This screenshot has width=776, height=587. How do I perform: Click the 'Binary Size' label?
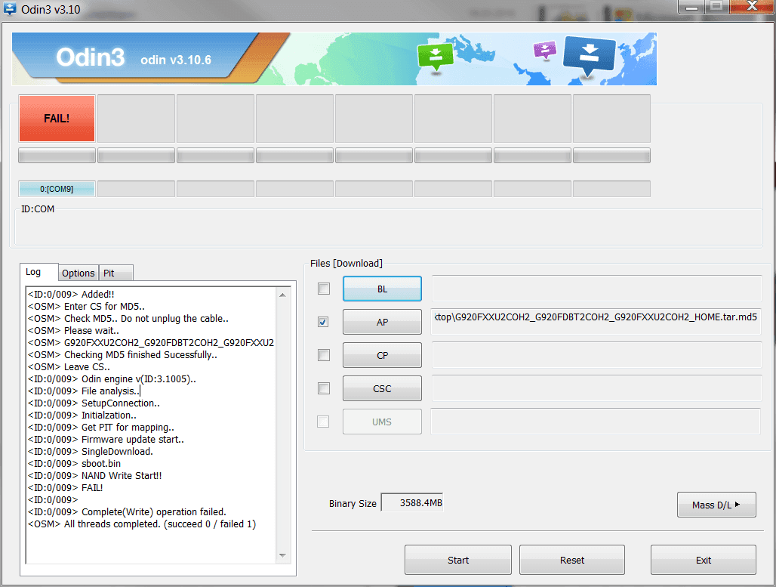[353, 503]
